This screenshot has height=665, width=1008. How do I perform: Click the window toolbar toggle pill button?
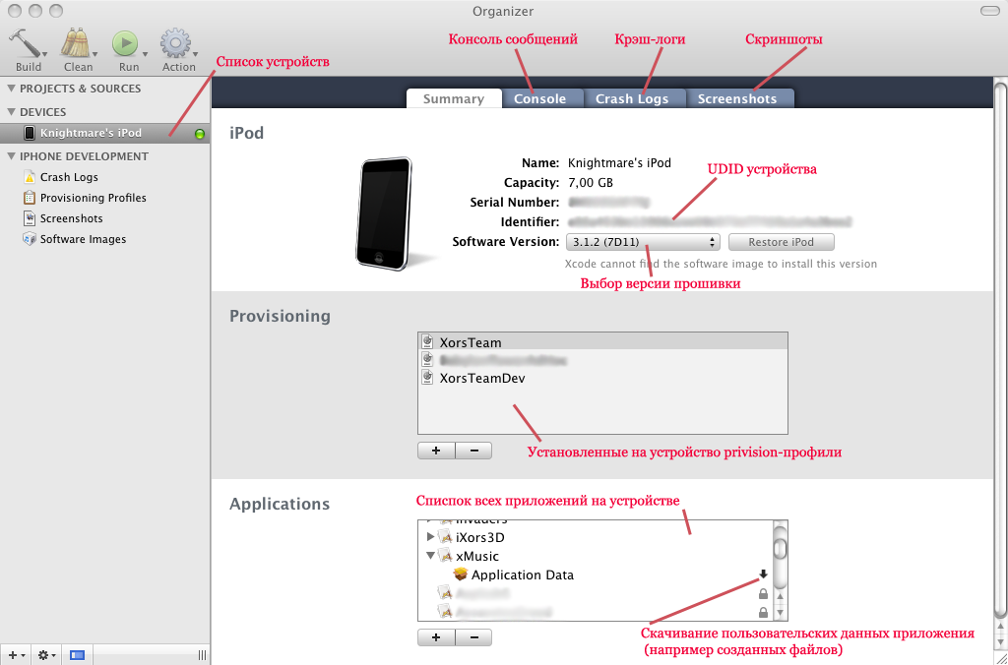[989, 11]
